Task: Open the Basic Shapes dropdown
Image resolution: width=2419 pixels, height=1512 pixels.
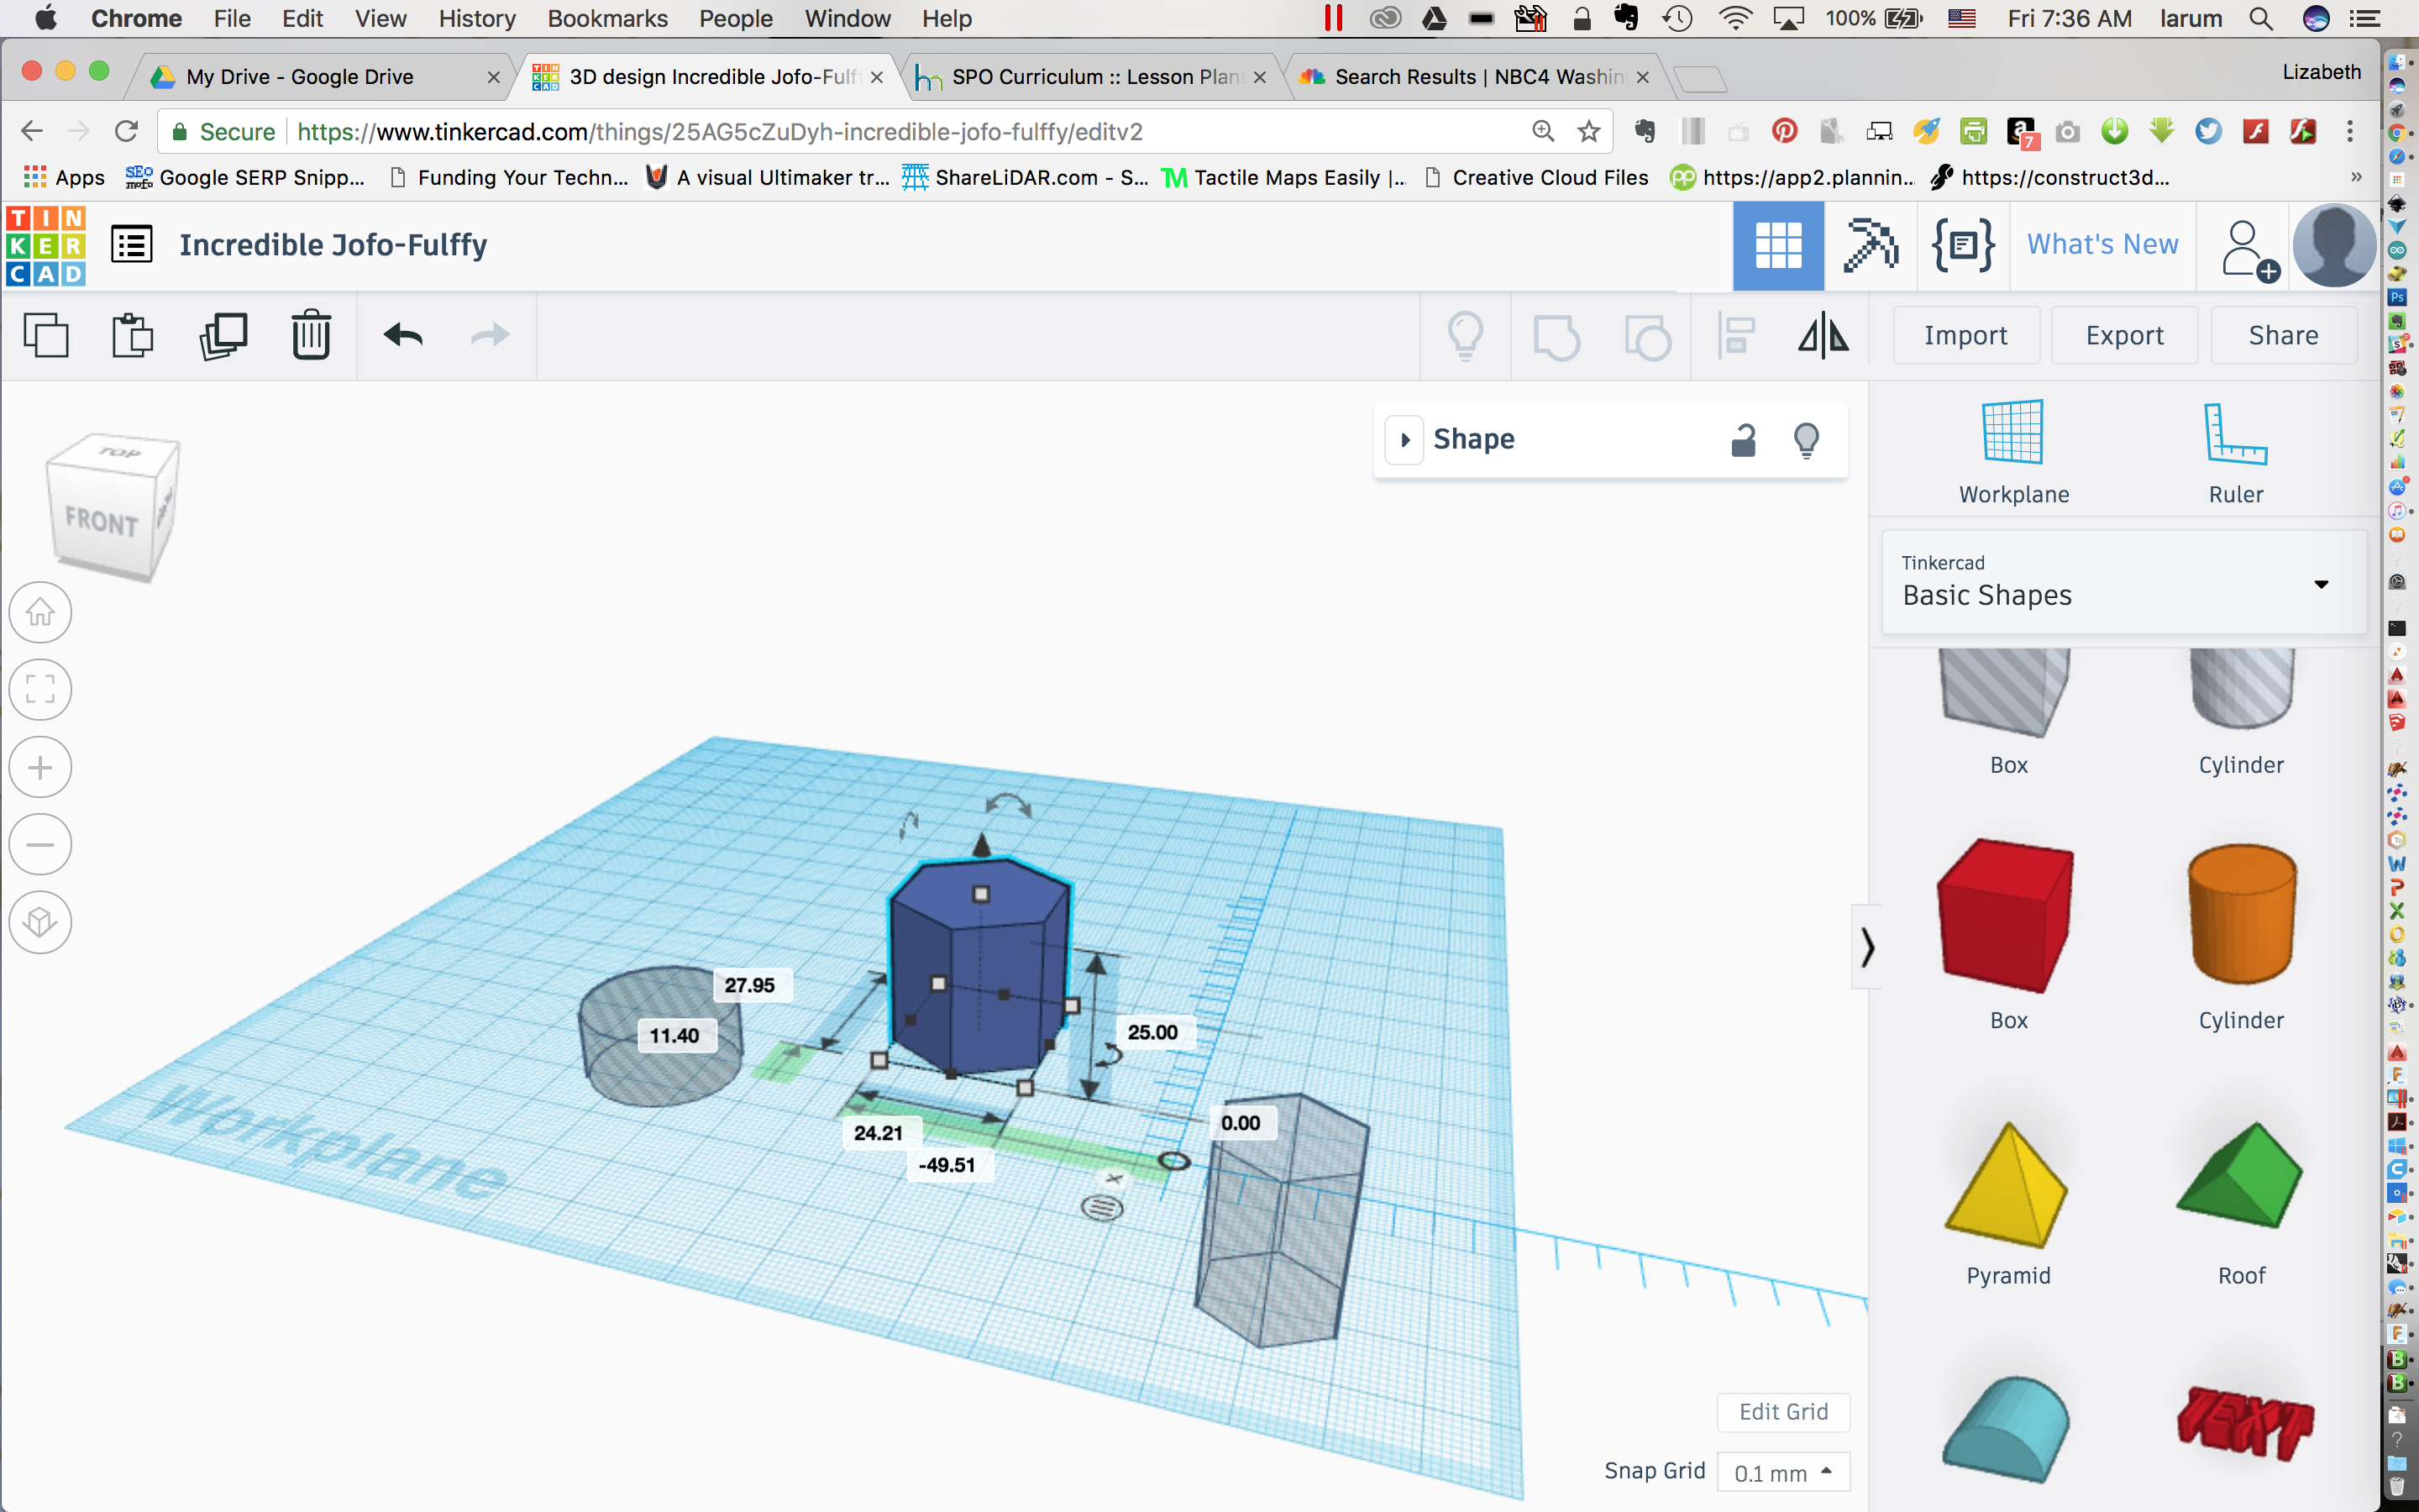Action: click(2124, 582)
